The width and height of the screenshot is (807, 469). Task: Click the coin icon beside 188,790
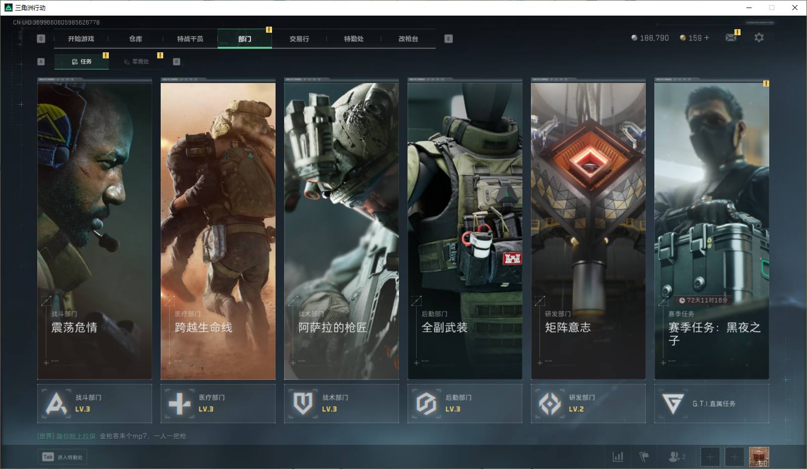[x=634, y=38]
